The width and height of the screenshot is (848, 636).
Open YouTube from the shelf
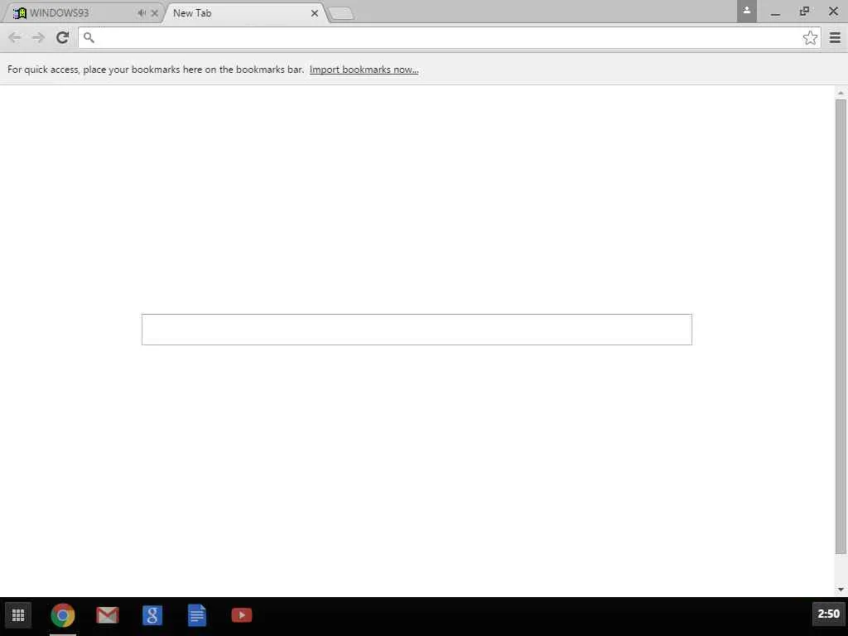click(x=241, y=615)
